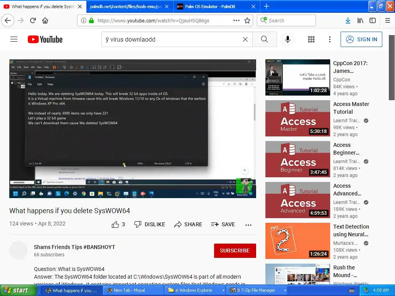Open the browser home page
The width and height of the screenshot is (395, 296).
[45, 20]
